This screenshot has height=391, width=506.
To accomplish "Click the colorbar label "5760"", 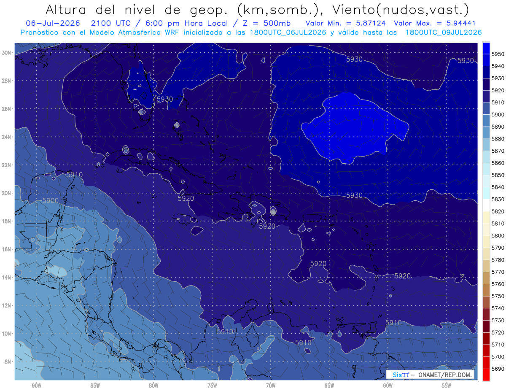I will click(498, 284).
